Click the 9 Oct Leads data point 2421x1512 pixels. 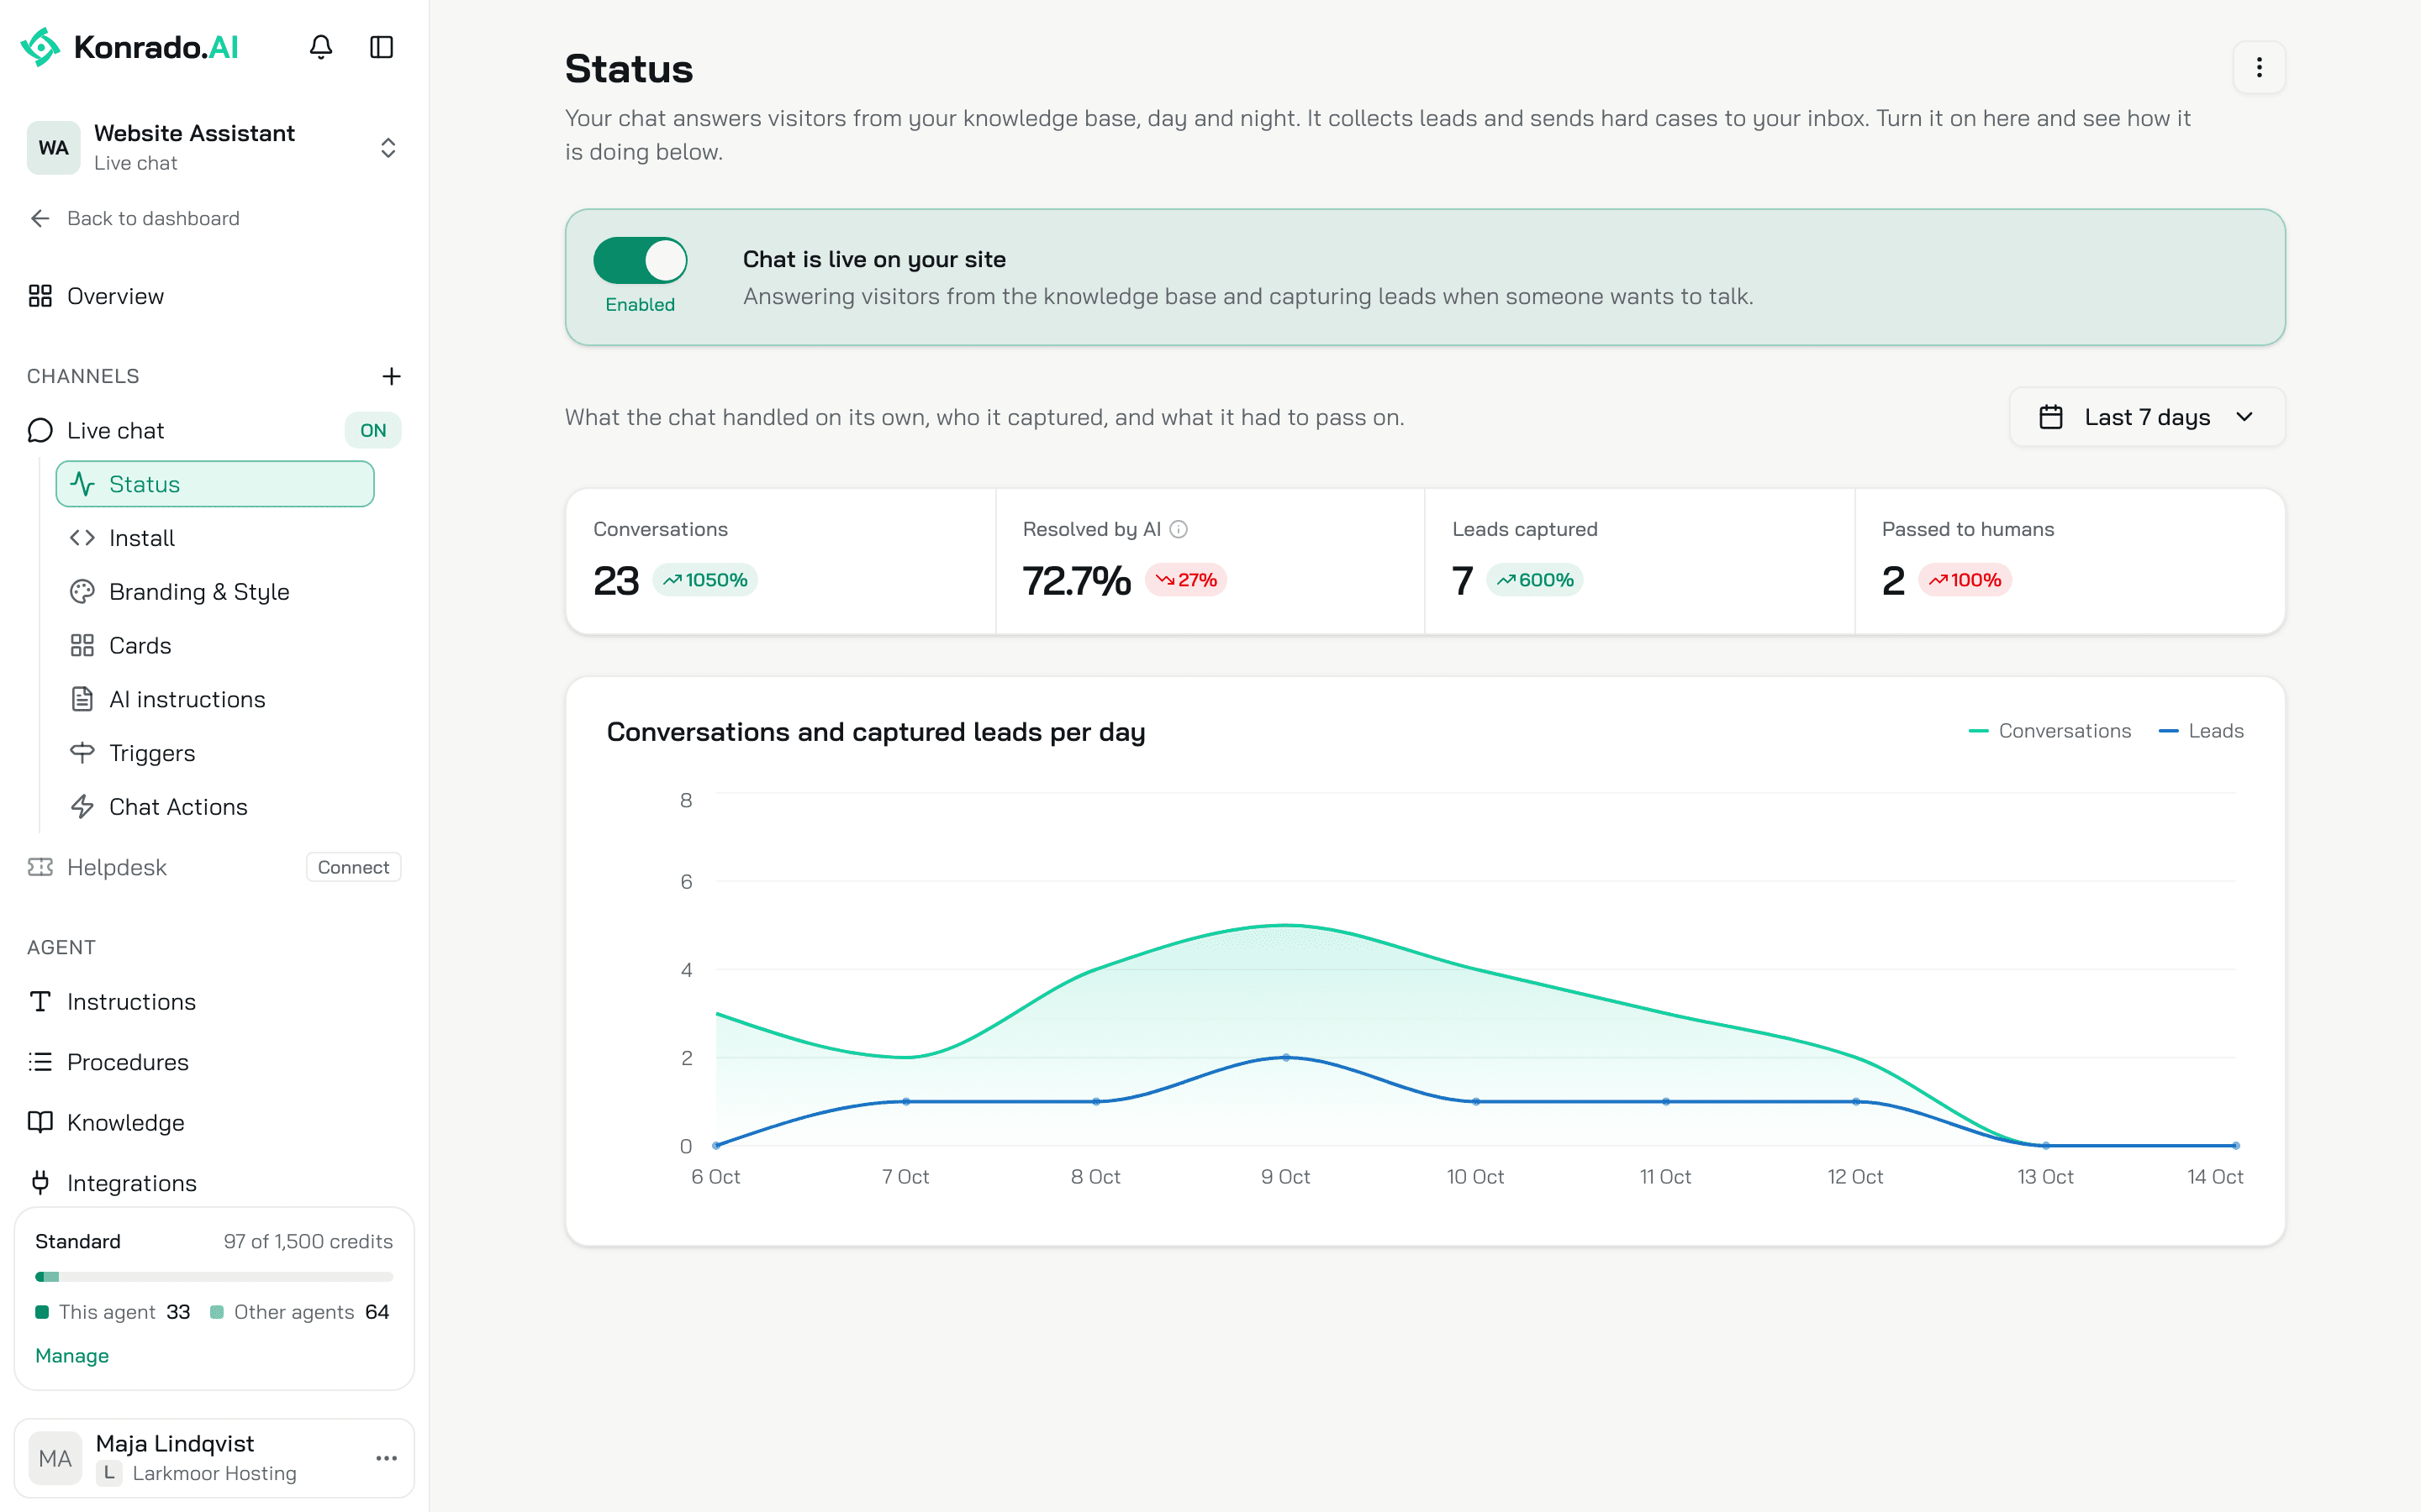1285,1057
